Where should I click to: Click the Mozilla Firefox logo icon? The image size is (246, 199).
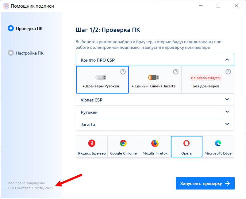155,143
